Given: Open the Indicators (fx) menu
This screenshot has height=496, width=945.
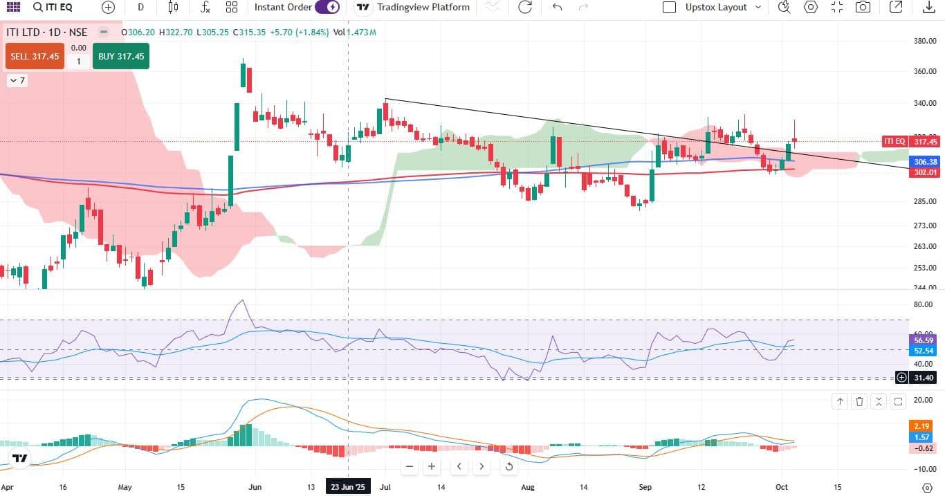Looking at the screenshot, I should [205, 8].
